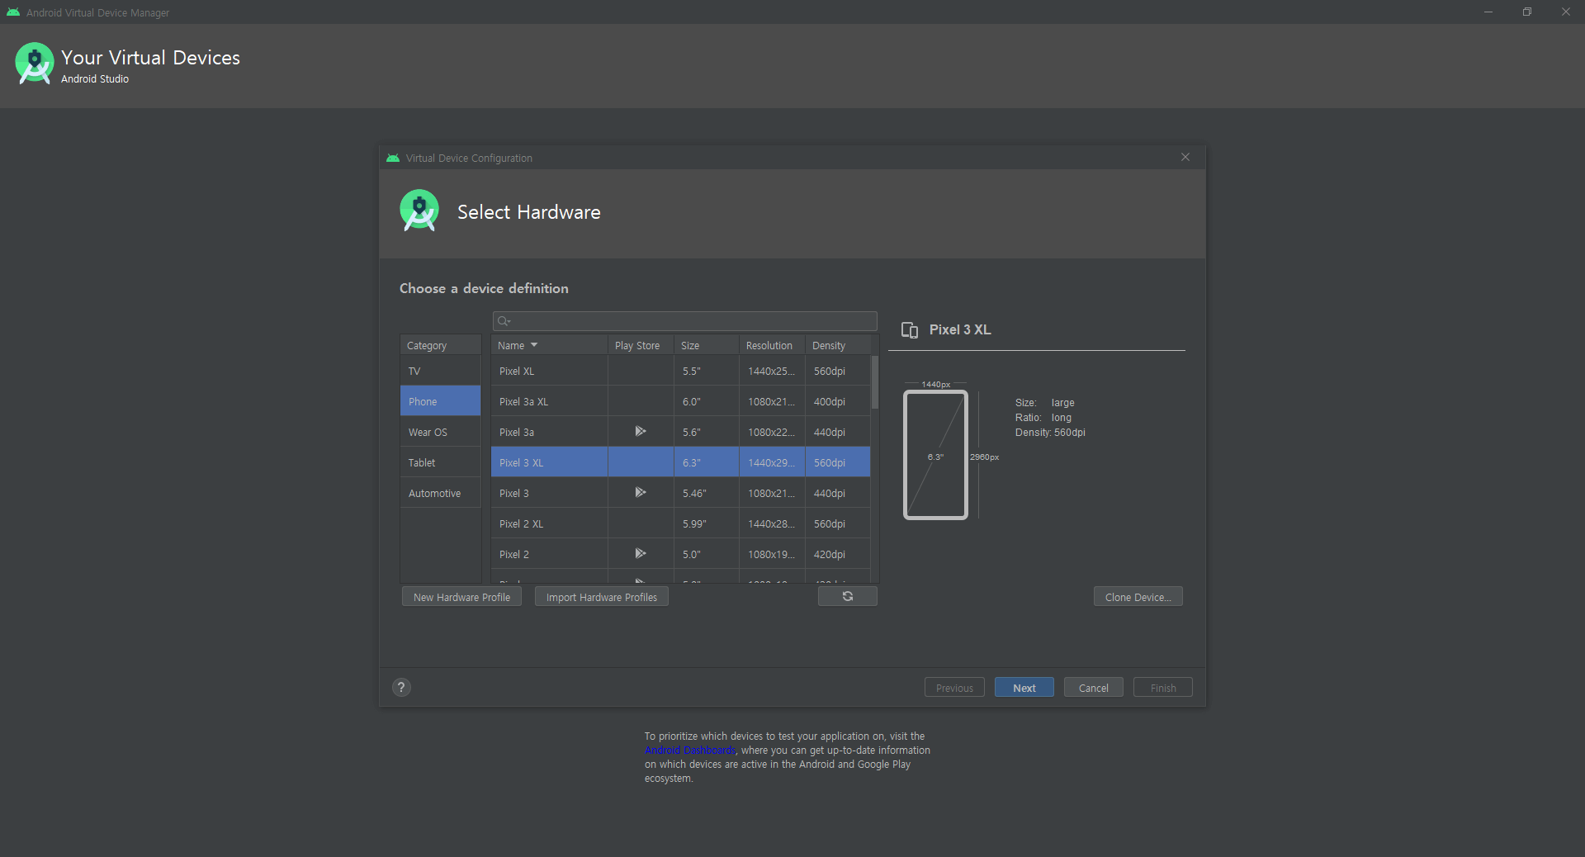Sort by the Play Store column header
Viewport: 1585px width, 857px height.
[641, 345]
